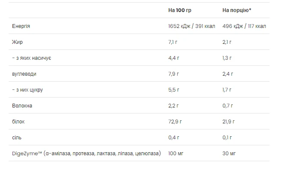Click the '2,2 г' fiber value
This screenshot has height=172, width=282.
click(x=173, y=106)
